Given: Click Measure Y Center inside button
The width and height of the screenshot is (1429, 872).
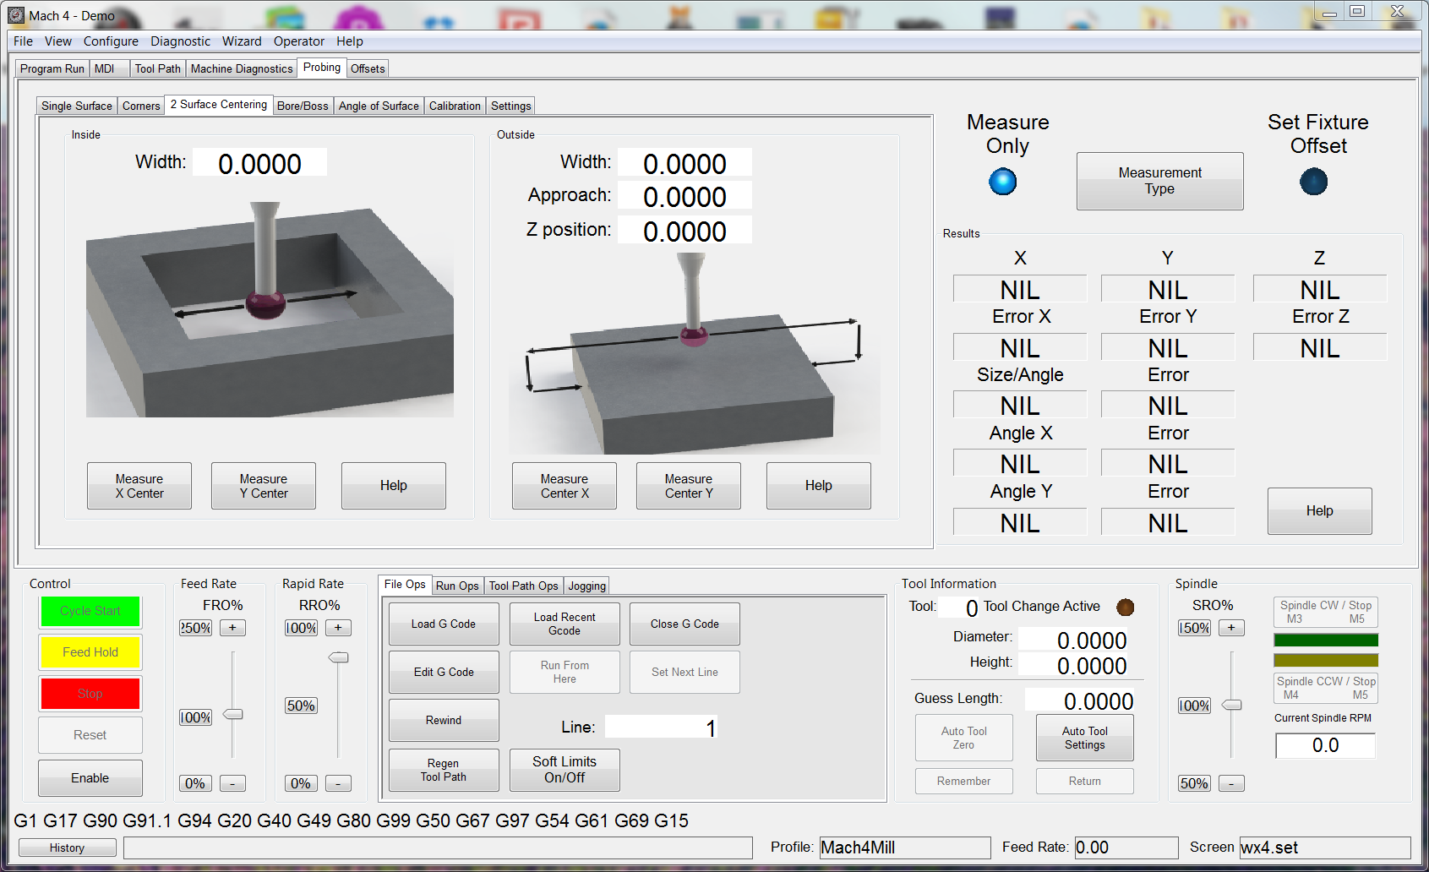Looking at the screenshot, I should pyautogui.click(x=264, y=486).
